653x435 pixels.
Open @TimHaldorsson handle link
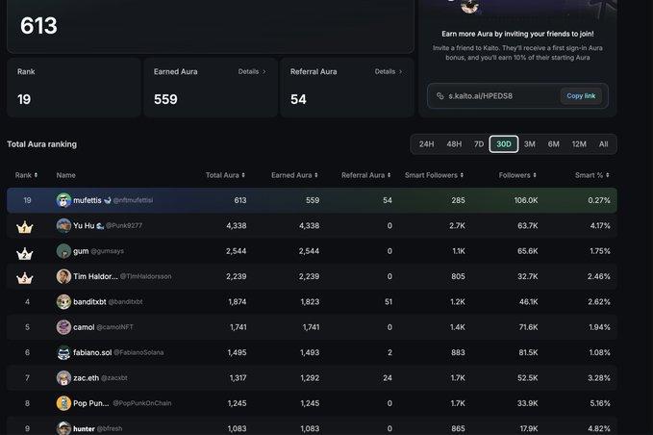click(146, 276)
